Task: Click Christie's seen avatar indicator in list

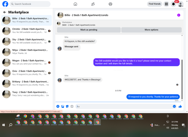Action: click(49, 31)
